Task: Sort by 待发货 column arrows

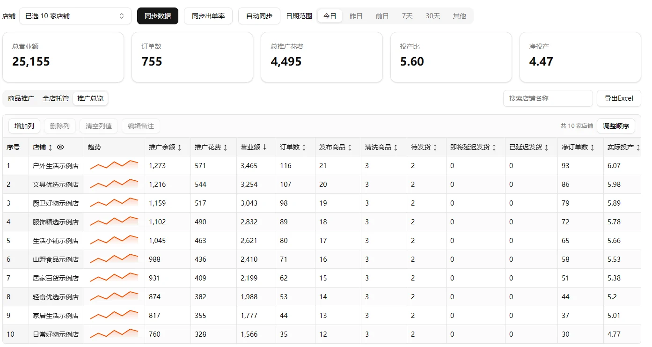Action: pos(435,147)
